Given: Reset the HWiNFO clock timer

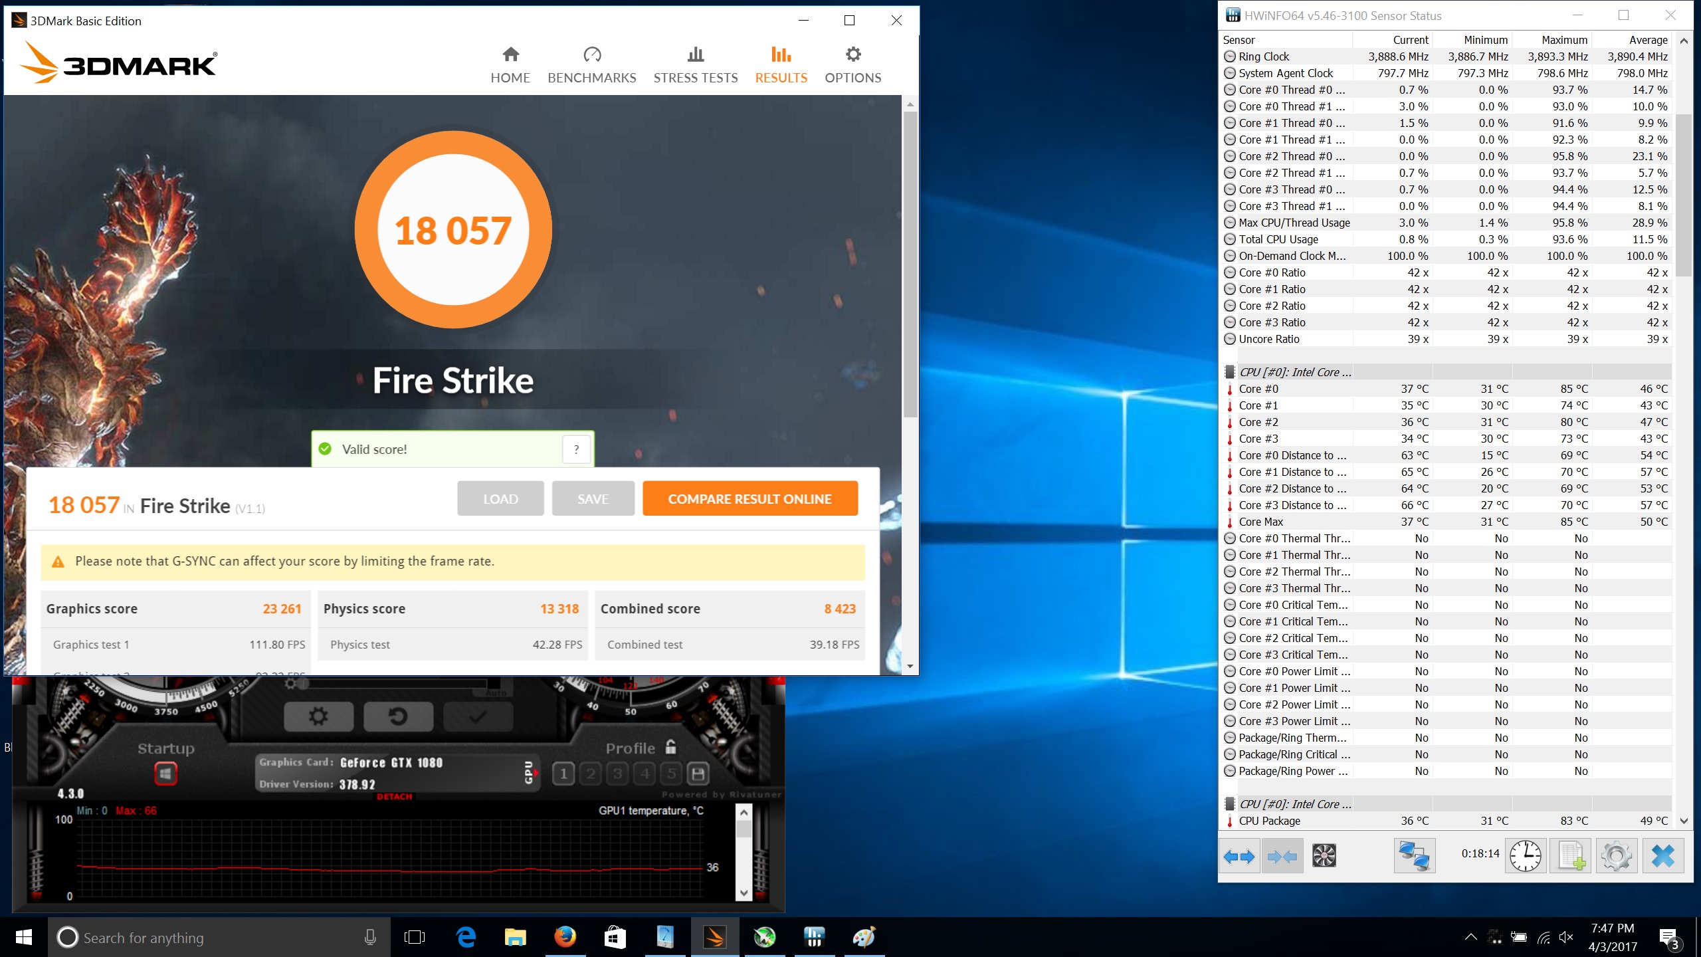Looking at the screenshot, I should [1526, 856].
